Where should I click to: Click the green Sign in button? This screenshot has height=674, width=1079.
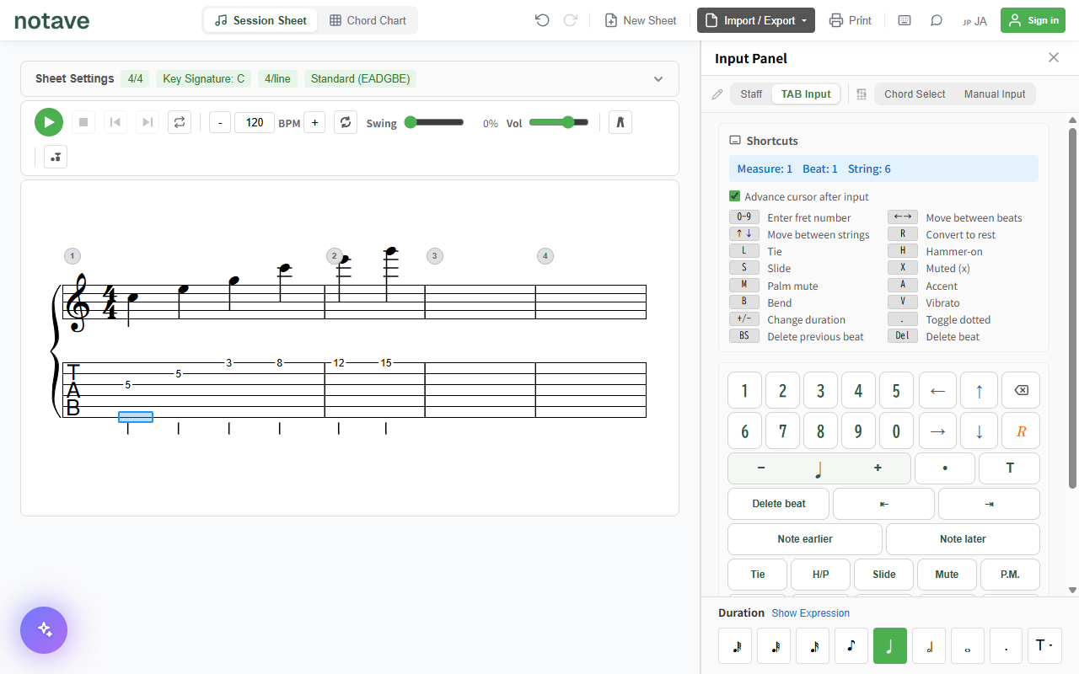click(x=1033, y=20)
